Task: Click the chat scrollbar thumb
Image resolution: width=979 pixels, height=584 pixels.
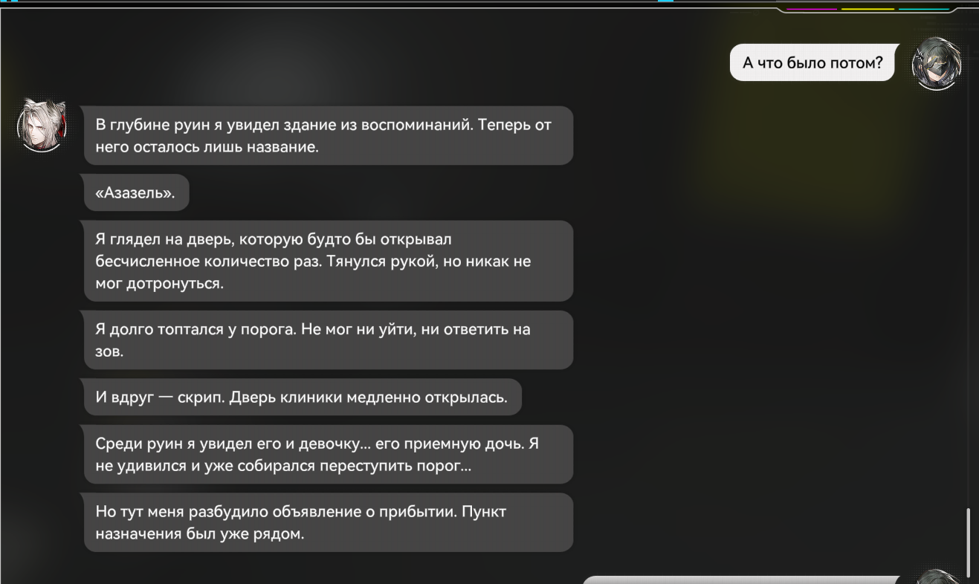Action: (x=968, y=542)
